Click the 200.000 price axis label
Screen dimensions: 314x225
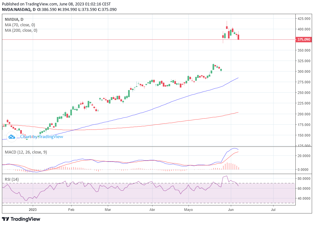pos(304,114)
